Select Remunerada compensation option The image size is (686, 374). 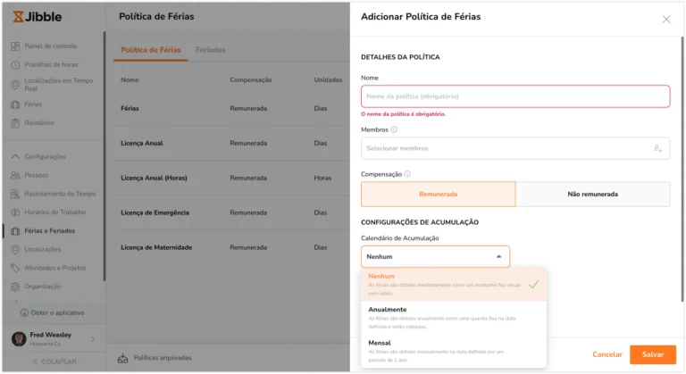tap(439, 195)
